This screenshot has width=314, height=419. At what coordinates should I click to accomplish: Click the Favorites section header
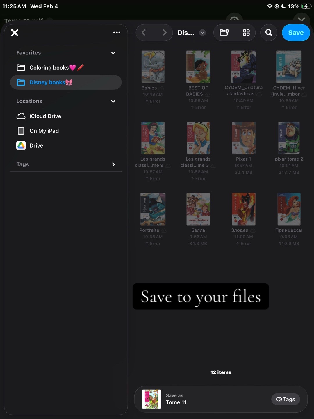coord(28,53)
